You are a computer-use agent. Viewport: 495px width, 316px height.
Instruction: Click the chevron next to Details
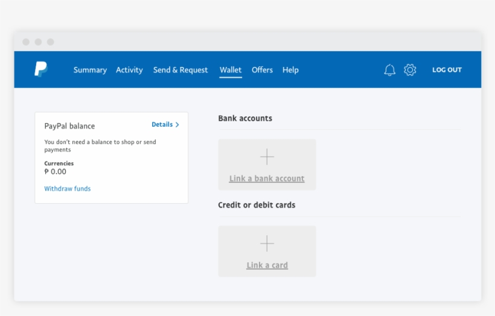(177, 125)
